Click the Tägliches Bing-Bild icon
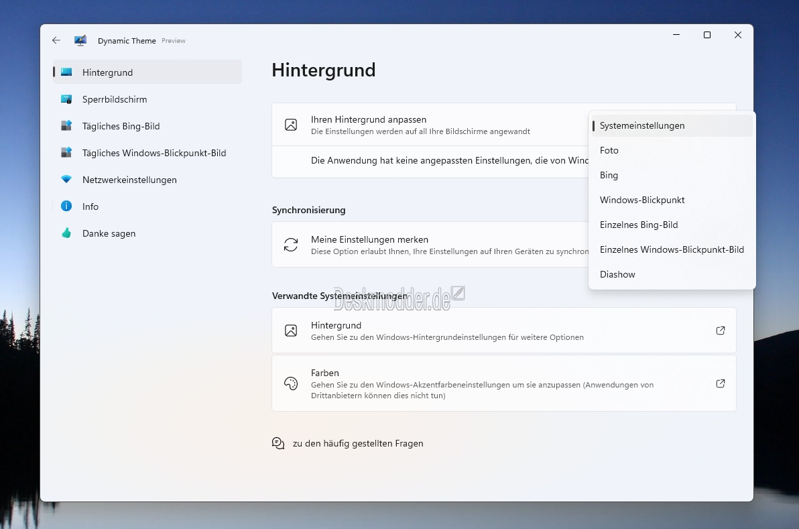Screen dimensions: 799x529 coord(66,126)
